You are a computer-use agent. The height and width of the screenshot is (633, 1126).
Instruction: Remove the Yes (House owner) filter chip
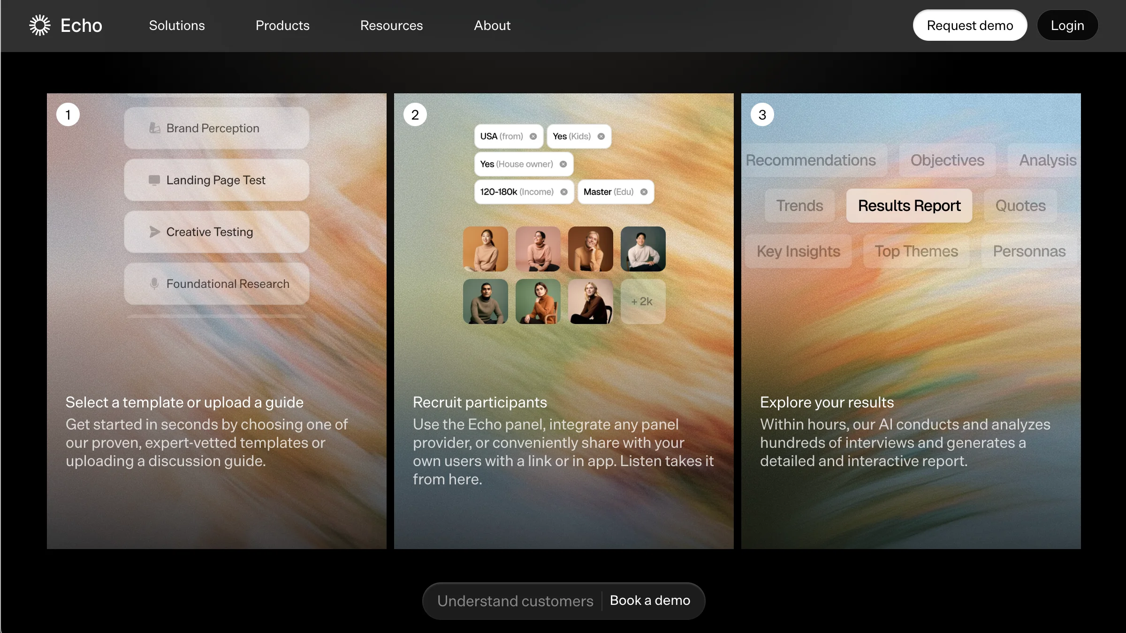coord(563,164)
